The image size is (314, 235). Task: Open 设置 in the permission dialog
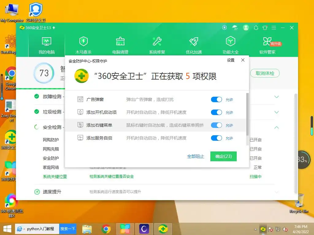point(231,60)
